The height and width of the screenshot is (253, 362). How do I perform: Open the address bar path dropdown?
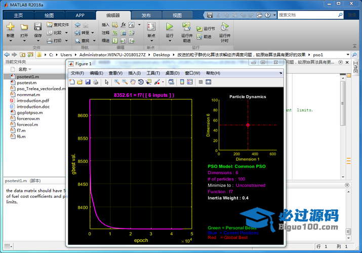[x=348, y=55]
